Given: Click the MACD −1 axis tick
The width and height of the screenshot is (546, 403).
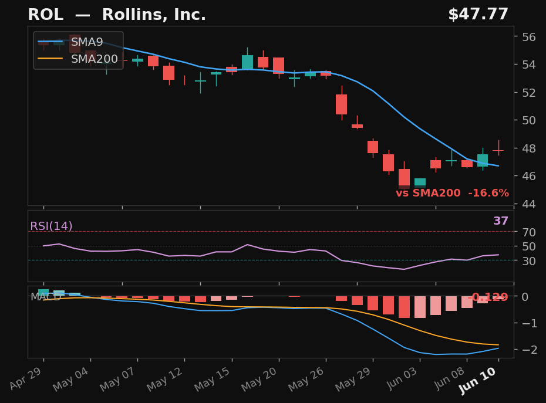Looking at the screenshot, I should (x=530, y=323).
